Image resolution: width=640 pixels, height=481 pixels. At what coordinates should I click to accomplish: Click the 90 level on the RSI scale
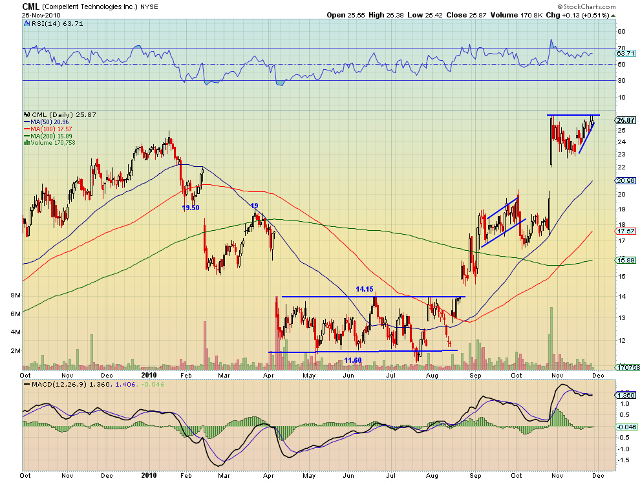pyautogui.click(x=622, y=32)
